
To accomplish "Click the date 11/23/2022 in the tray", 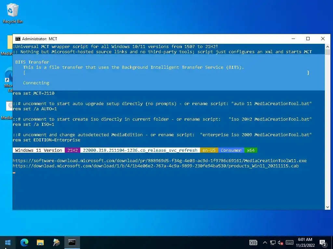I will (305, 245).
